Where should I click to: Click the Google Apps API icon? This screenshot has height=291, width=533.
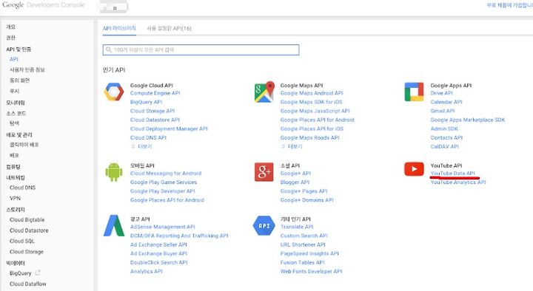tap(414, 92)
